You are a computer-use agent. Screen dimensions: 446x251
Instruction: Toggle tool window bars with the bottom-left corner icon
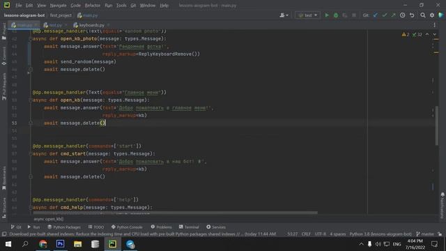4,234
